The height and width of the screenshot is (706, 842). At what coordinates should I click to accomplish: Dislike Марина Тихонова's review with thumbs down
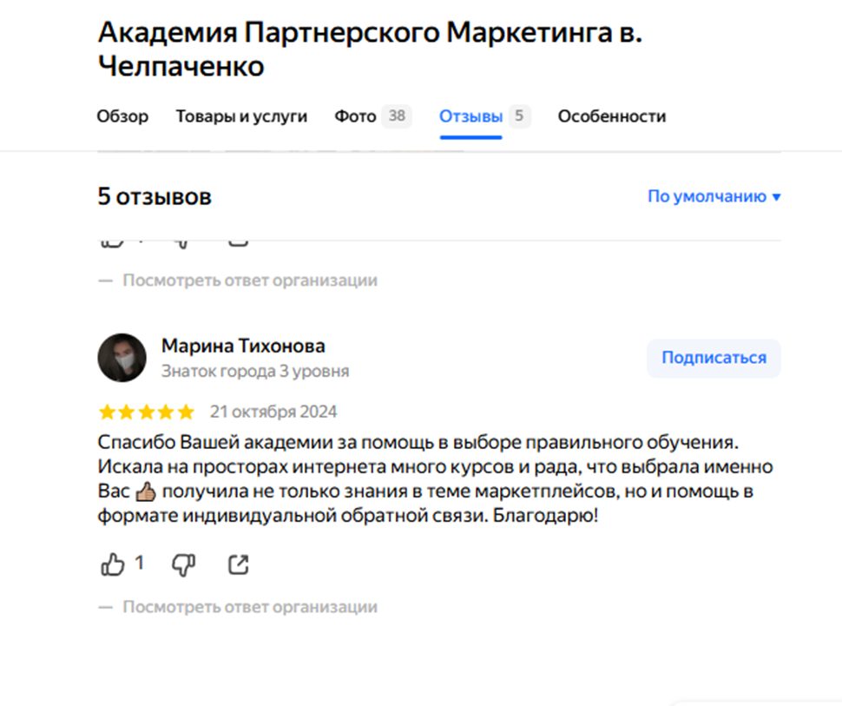tap(181, 564)
